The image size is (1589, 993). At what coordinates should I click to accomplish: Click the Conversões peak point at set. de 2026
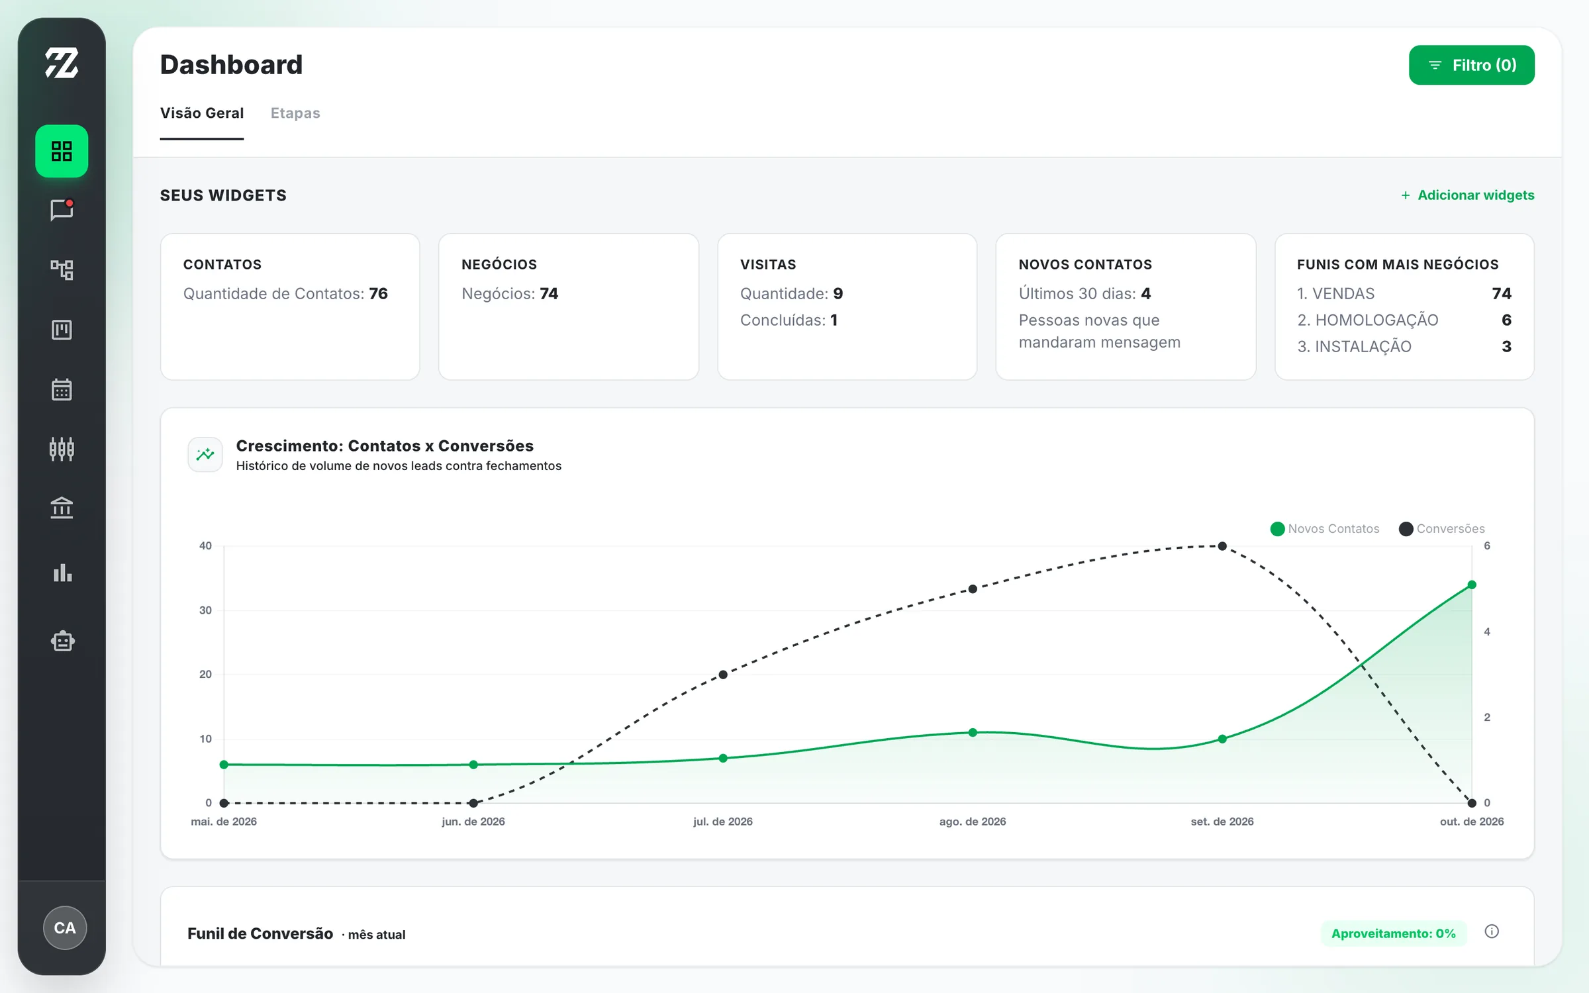point(1222,546)
